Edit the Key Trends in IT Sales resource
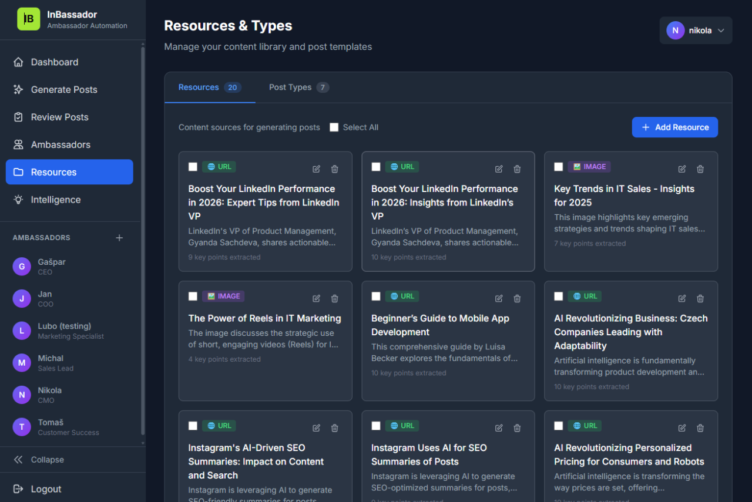This screenshot has height=502, width=752. coord(681,169)
